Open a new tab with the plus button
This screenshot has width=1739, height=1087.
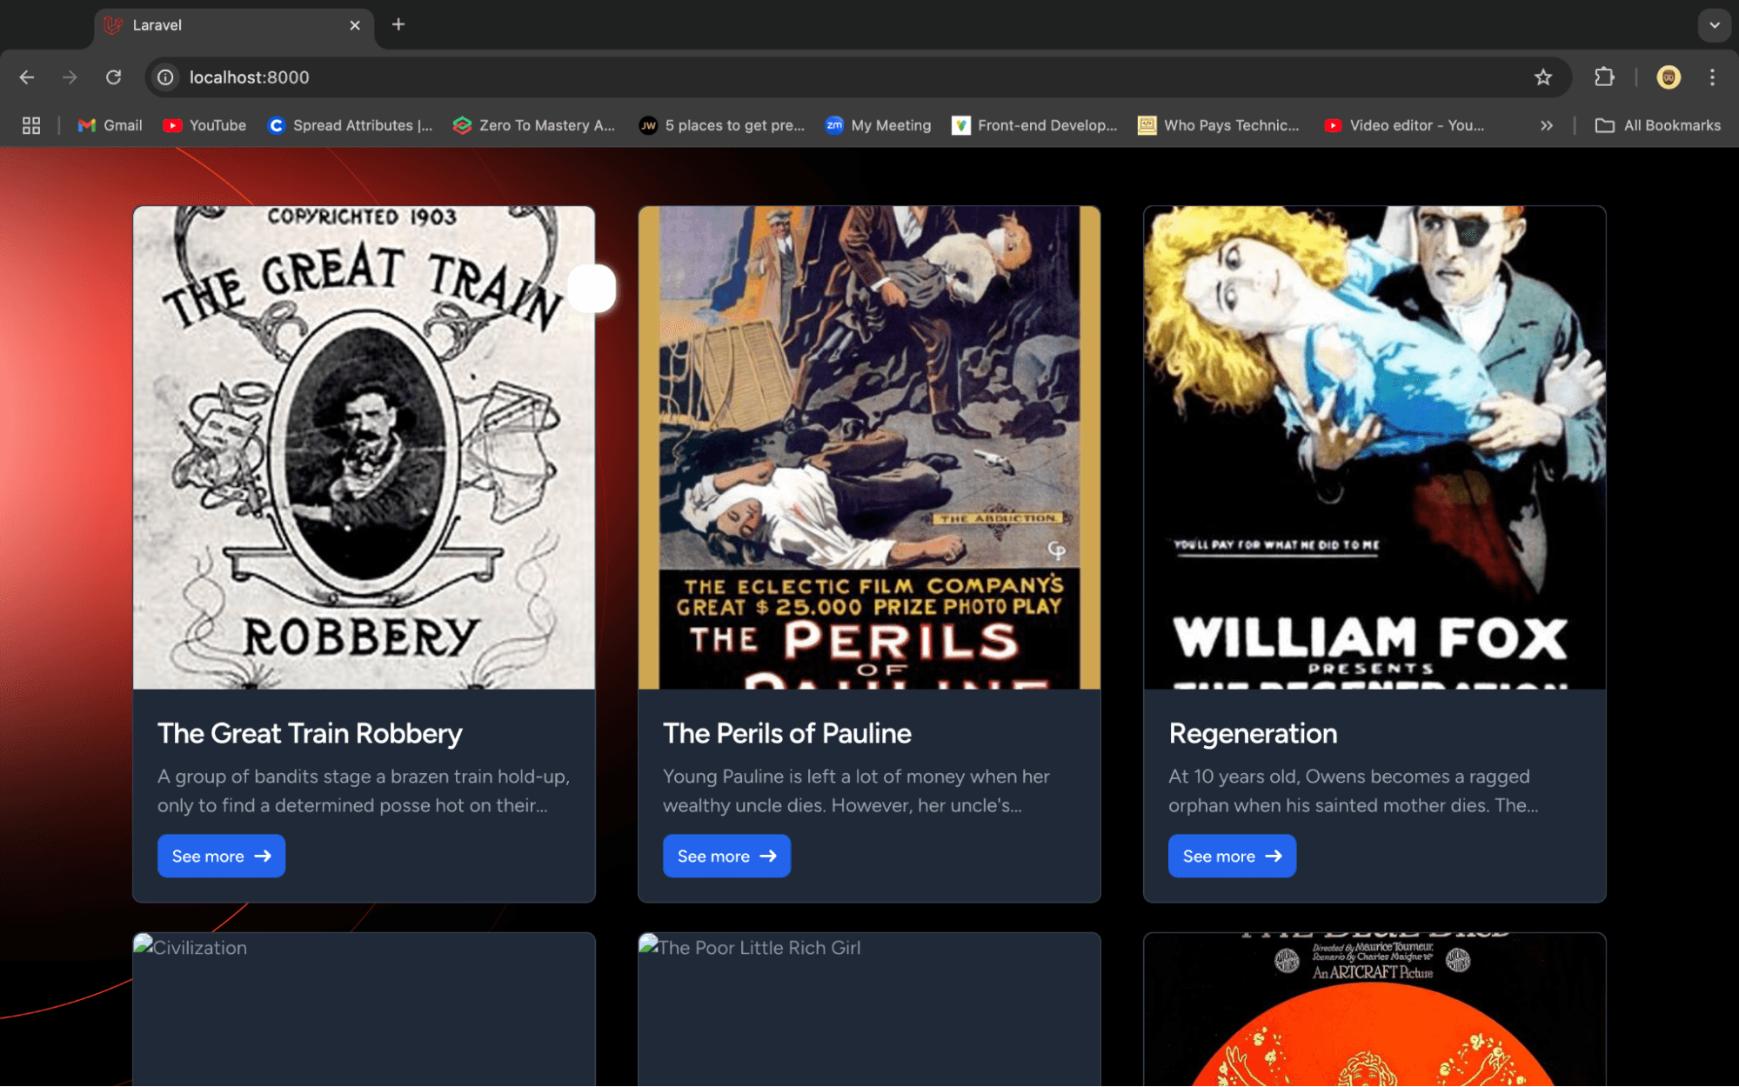pyautogui.click(x=398, y=24)
